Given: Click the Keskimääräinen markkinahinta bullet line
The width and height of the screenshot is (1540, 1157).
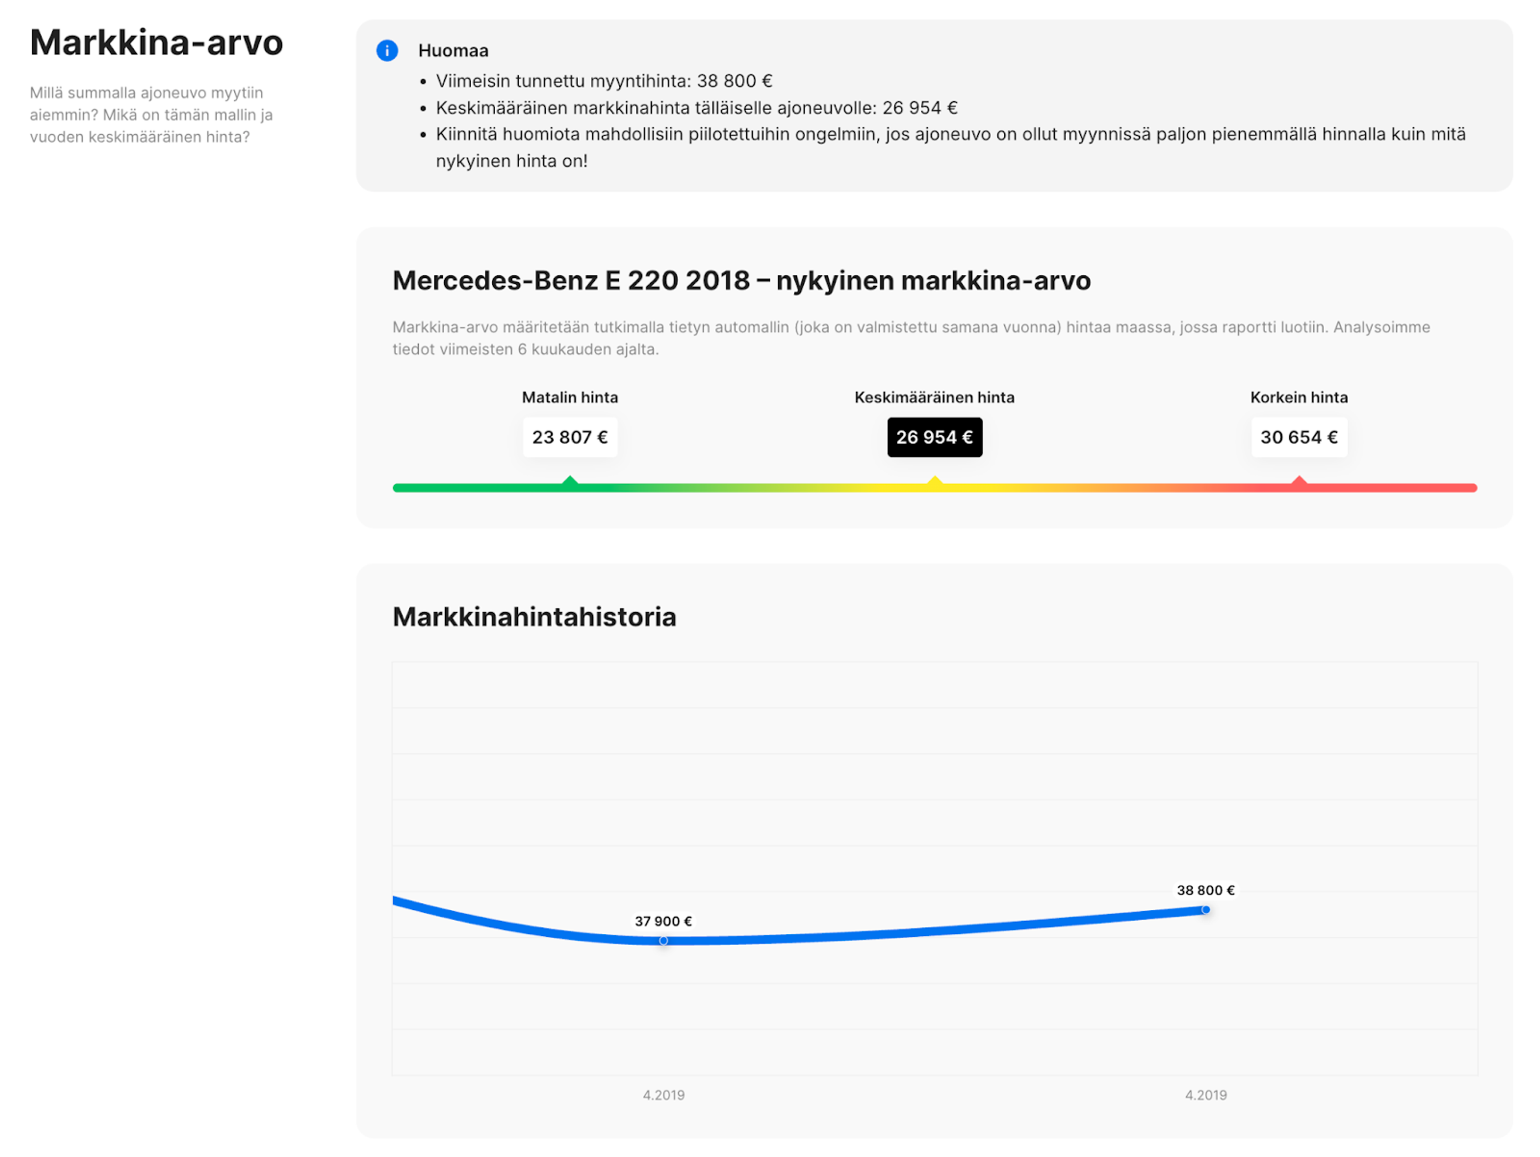Looking at the screenshot, I should click(696, 108).
